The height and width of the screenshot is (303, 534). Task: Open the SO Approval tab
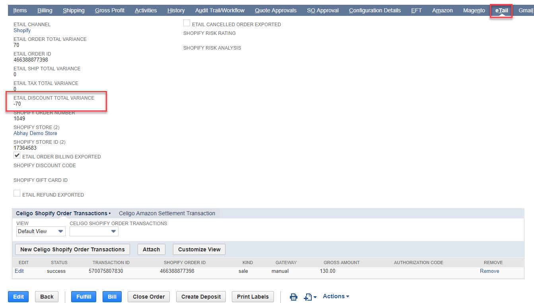[323, 10]
